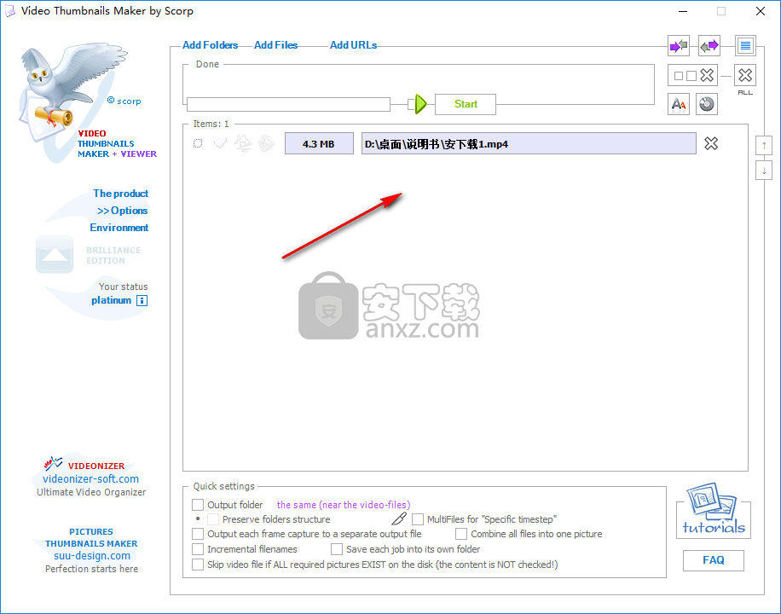This screenshot has height=614, width=781.
Task: Check Incremental filenames option
Action: point(198,549)
